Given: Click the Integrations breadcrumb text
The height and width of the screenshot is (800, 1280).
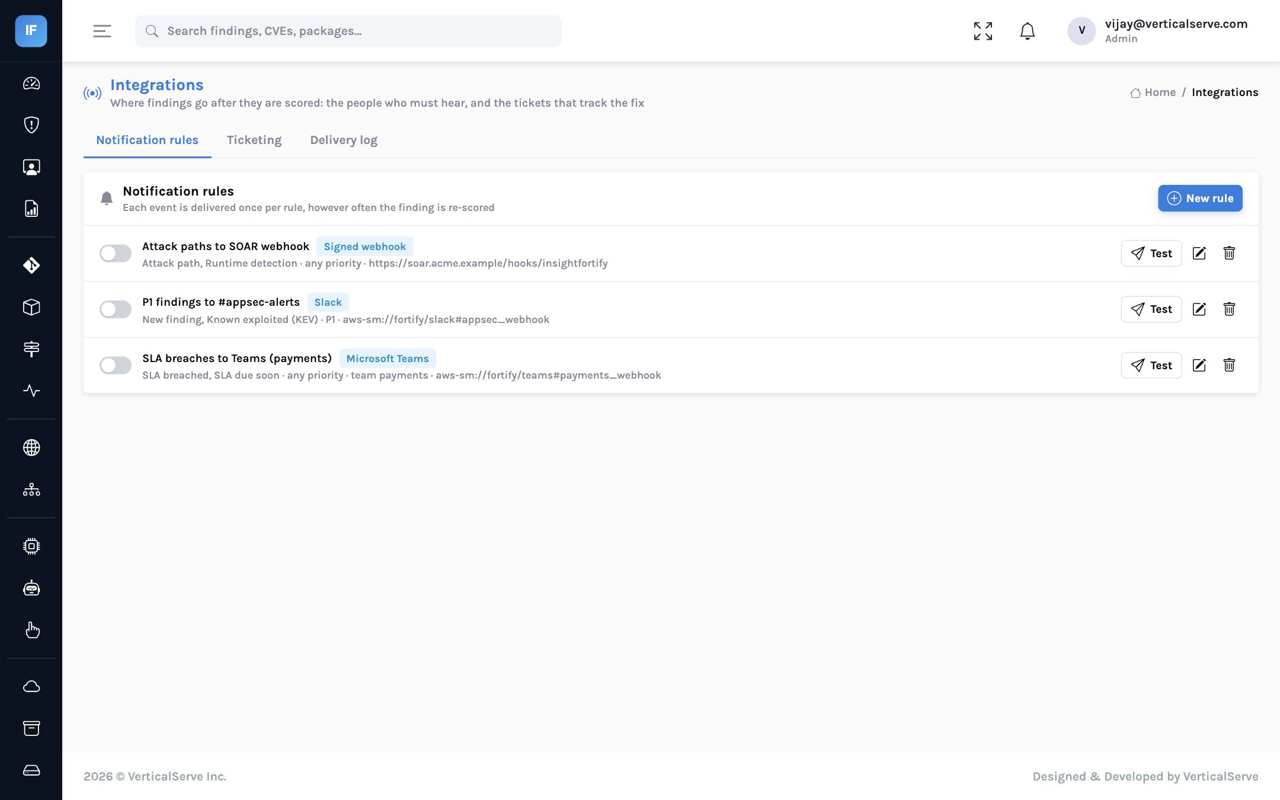Looking at the screenshot, I should tap(1225, 92).
